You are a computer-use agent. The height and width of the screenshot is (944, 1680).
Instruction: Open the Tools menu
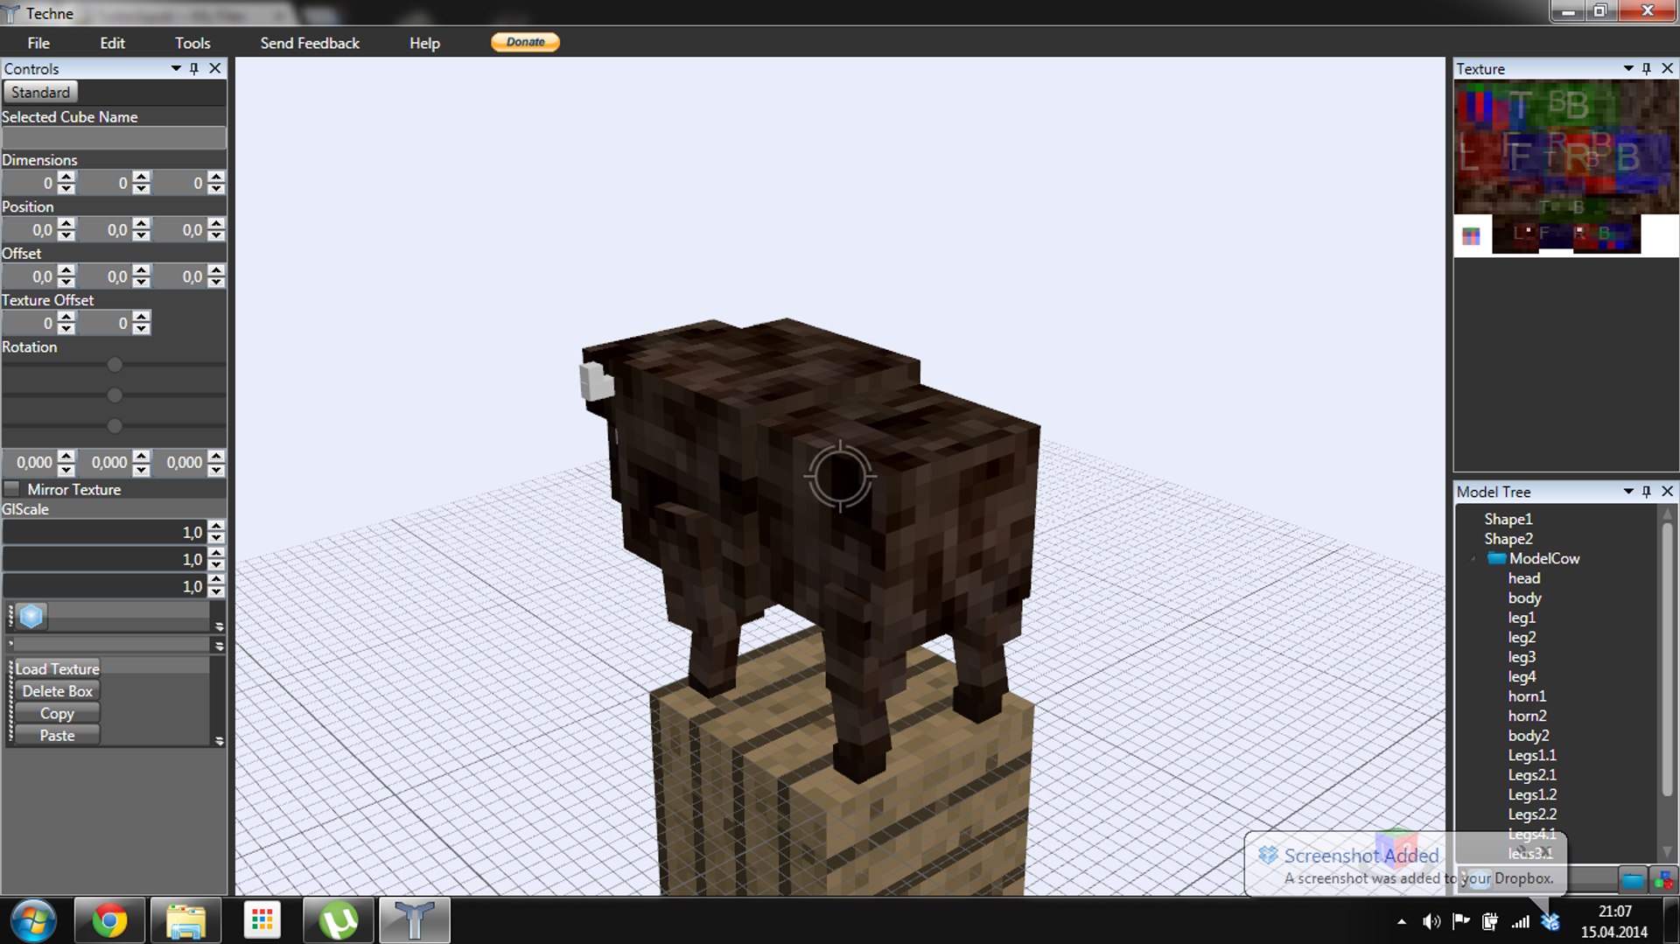click(x=192, y=43)
